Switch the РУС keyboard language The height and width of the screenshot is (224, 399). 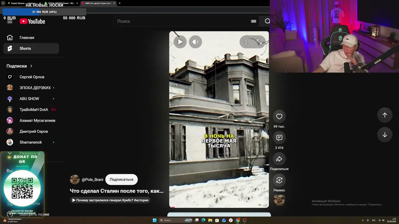[x=374, y=220]
